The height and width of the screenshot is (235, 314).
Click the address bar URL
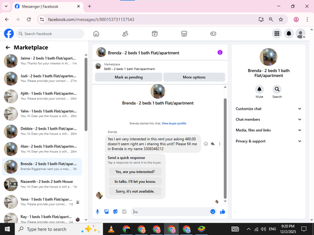point(91,19)
